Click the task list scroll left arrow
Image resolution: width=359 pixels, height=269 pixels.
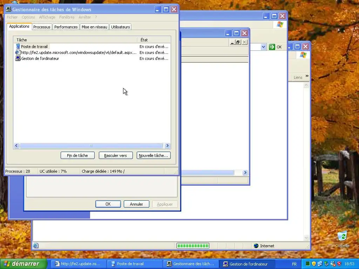coord(16,145)
